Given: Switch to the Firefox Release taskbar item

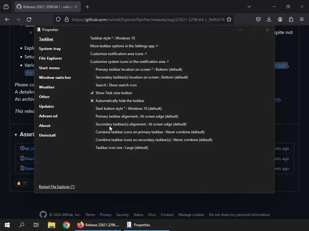Looking at the screenshot, I should point(98,225).
